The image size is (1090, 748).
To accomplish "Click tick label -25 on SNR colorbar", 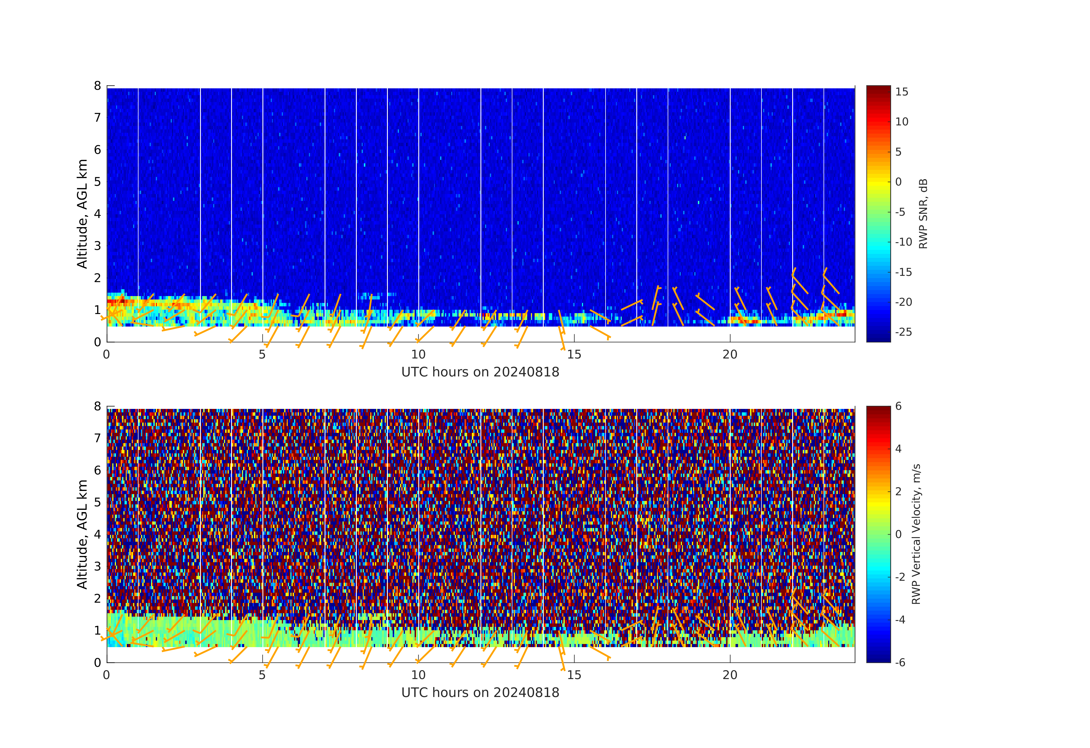I will (903, 332).
